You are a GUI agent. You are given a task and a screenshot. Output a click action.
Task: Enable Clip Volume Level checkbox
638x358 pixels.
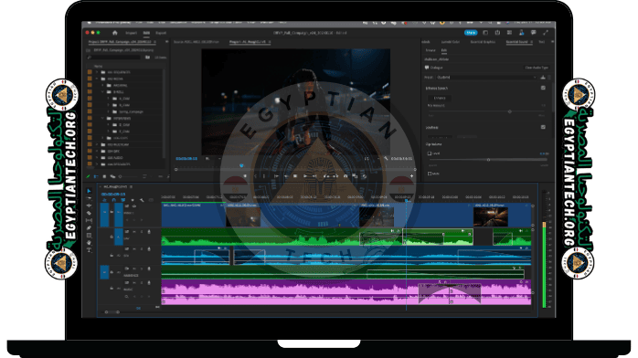(430, 153)
